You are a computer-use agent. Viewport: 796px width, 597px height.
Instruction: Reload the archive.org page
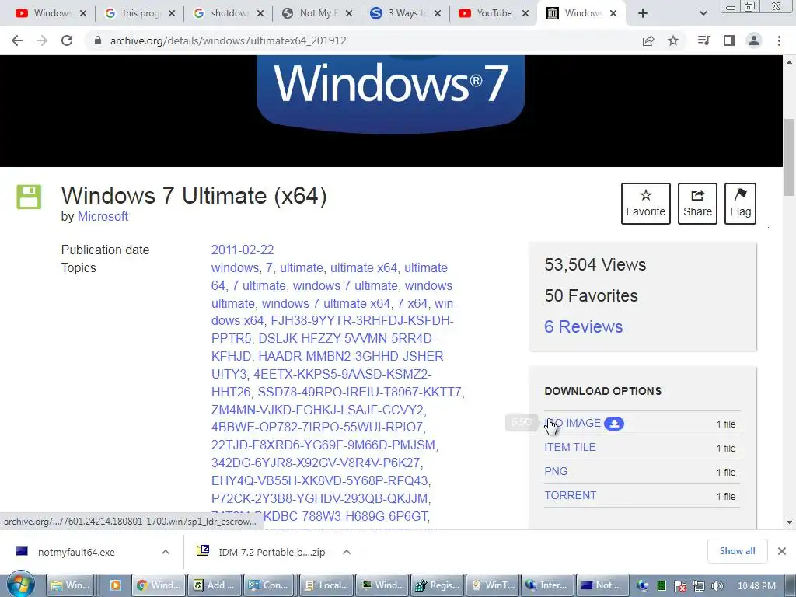67,40
